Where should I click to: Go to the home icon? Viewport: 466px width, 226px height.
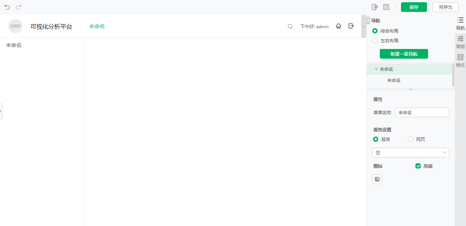click(x=339, y=26)
